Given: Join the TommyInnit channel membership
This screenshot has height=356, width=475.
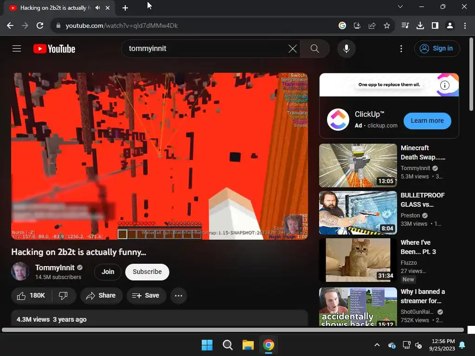Looking at the screenshot, I should (x=108, y=272).
